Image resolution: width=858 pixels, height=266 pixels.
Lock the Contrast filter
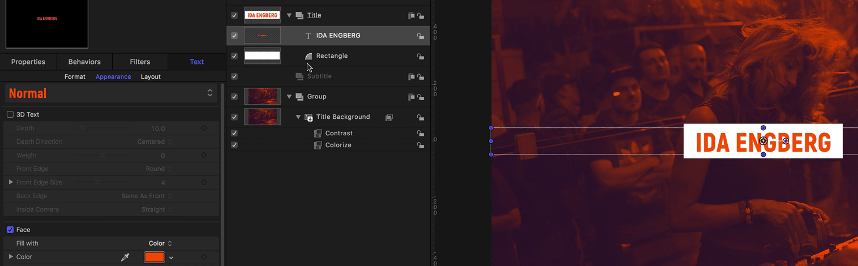(421, 134)
